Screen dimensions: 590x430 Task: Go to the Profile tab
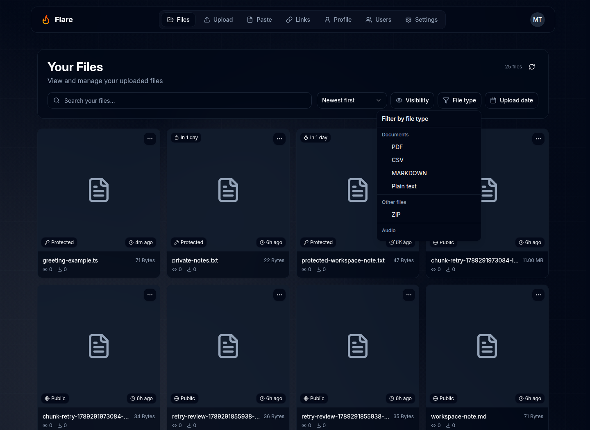pyautogui.click(x=338, y=20)
